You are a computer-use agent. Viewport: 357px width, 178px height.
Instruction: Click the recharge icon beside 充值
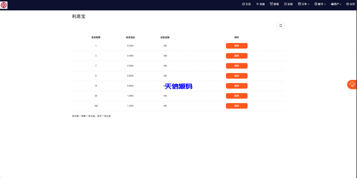[x=257, y=4]
